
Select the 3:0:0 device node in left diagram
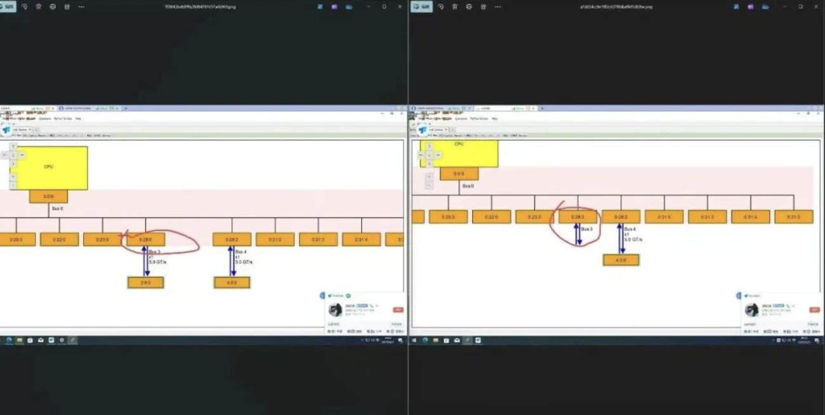pos(145,282)
